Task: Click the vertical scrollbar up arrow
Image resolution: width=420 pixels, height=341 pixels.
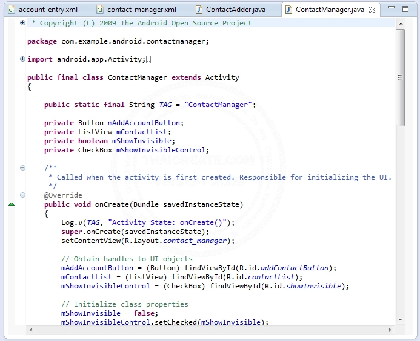Action: [401, 24]
